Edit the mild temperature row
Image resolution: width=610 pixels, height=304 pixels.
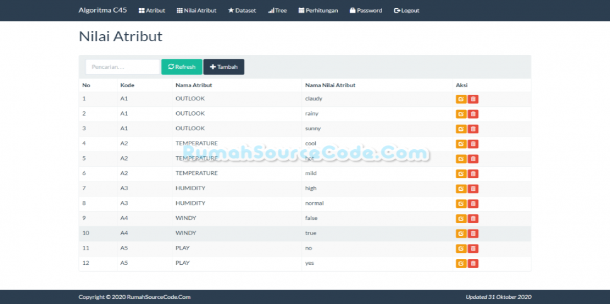tap(461, 174)
